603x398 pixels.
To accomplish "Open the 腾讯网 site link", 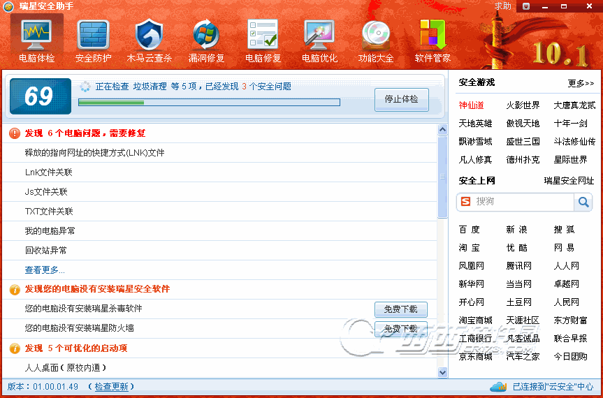I will (518, 266).
